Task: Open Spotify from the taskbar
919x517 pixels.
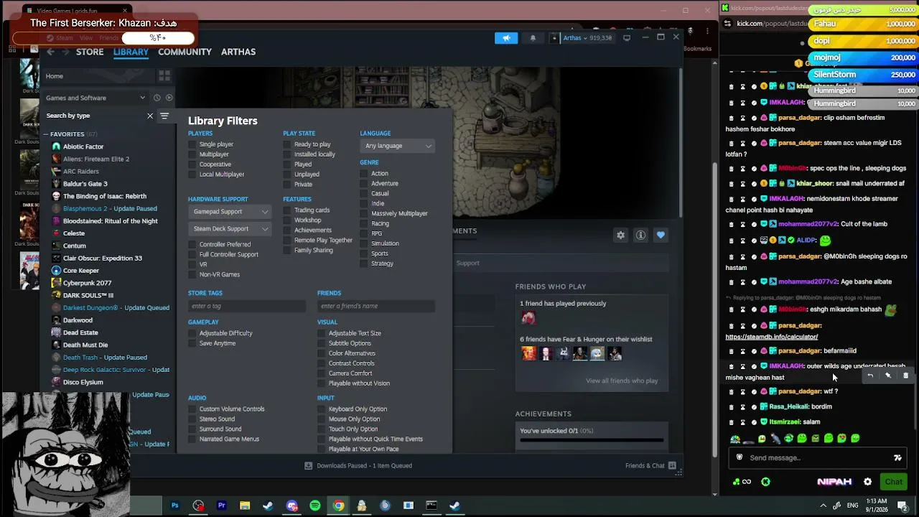Action: [315, 506]
